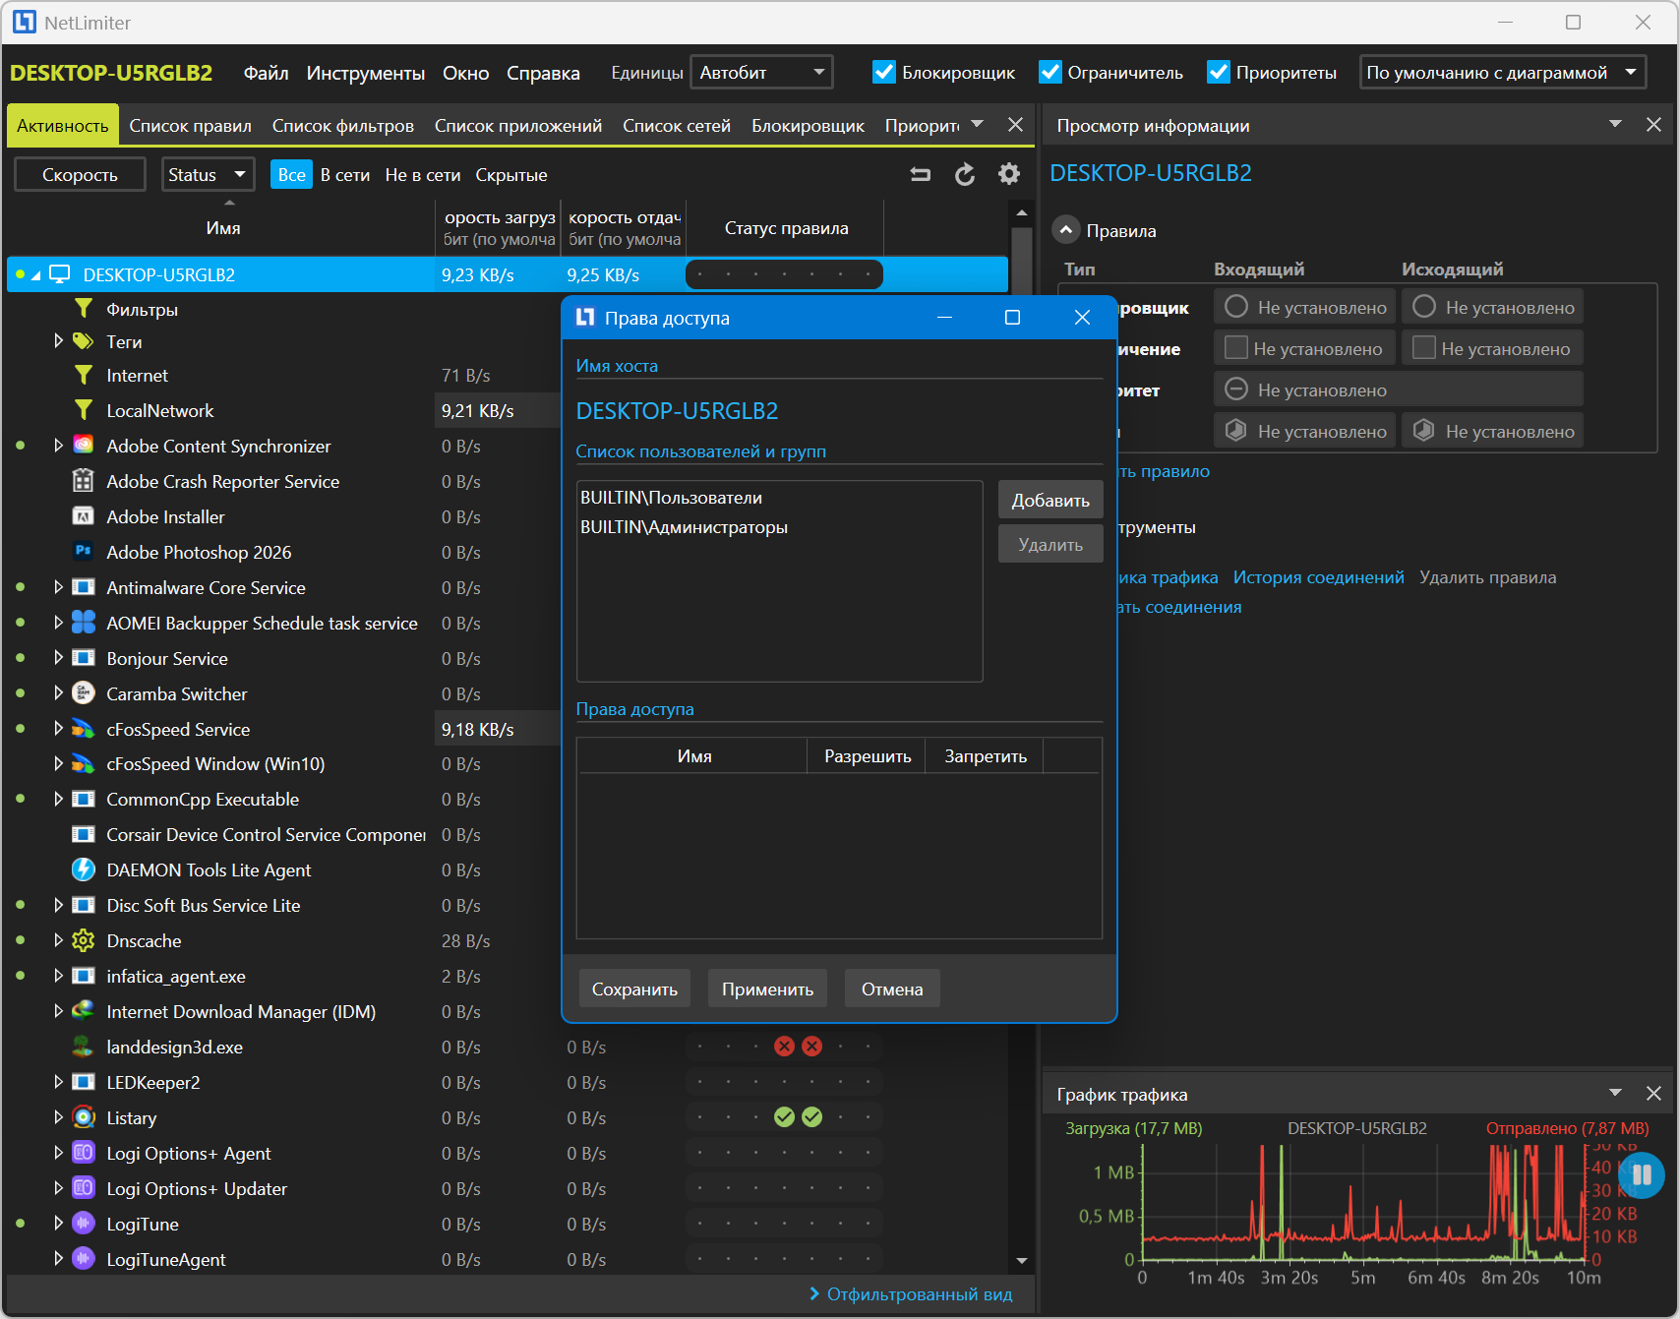The height and width of the screenshot is (1319, 1679).
Task: Expand the Теги tree node
Action: [59, 341]
